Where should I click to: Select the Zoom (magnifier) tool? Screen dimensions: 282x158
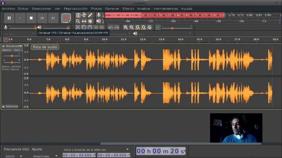[78, 22]
